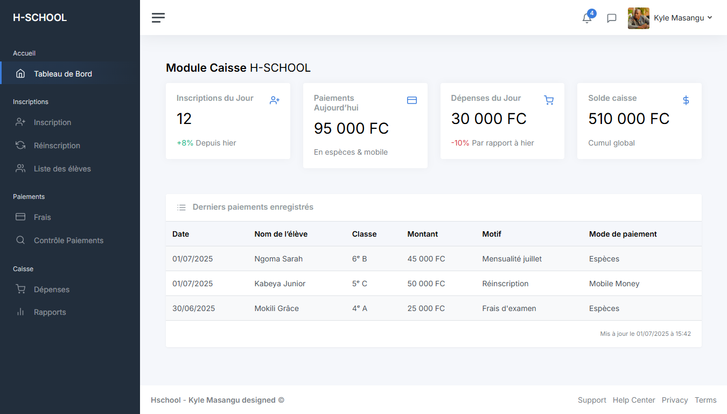Open Liste des élèves menu item
The width and height of the screenshot is (727, 414).
(x=70, y=169)
